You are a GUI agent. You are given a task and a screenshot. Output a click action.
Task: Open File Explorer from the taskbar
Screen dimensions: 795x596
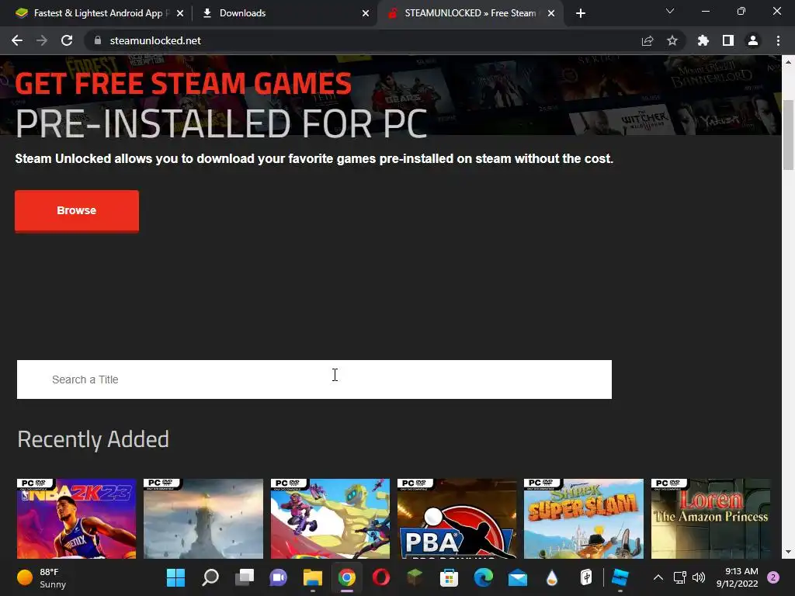313,577
